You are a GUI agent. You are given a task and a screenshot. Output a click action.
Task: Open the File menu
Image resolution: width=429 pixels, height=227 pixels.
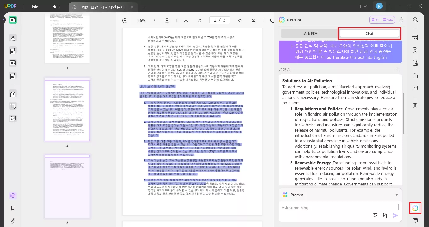coord(35,6)
